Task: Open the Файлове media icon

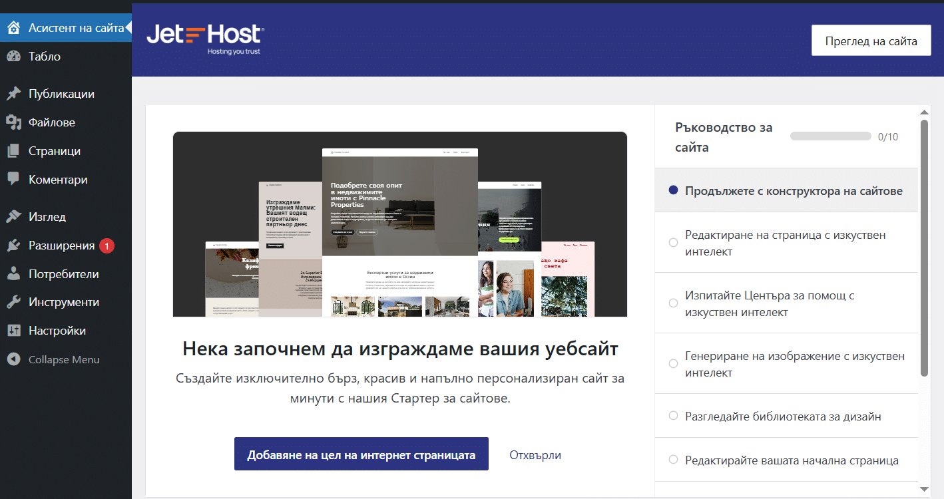Action: tap(13, 122)
